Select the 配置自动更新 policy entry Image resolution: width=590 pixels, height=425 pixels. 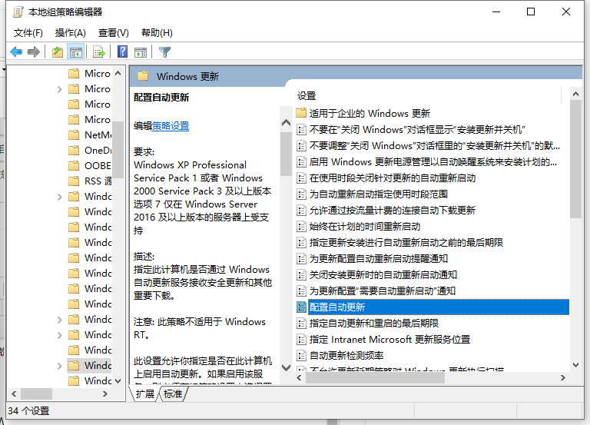point(336,307)
